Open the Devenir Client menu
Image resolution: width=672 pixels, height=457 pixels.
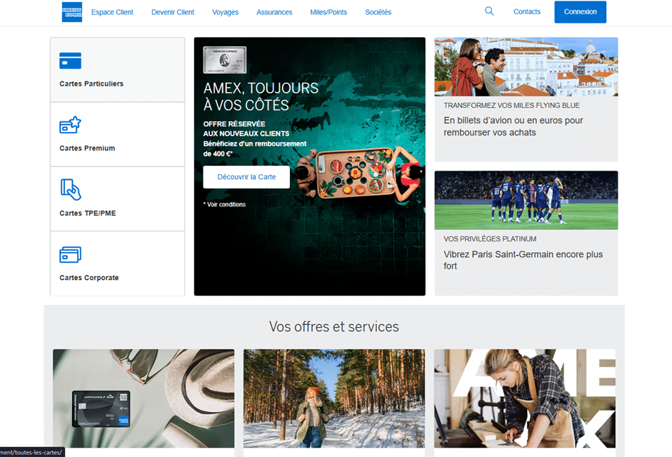click(173, 12)
